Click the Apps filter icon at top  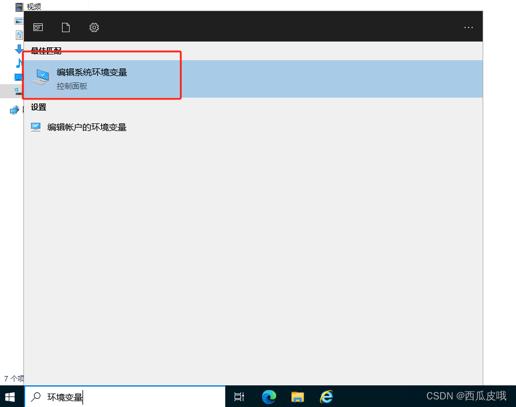point(37,27)
